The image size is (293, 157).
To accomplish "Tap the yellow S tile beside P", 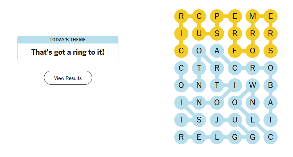I will click(x=217, y=34).
